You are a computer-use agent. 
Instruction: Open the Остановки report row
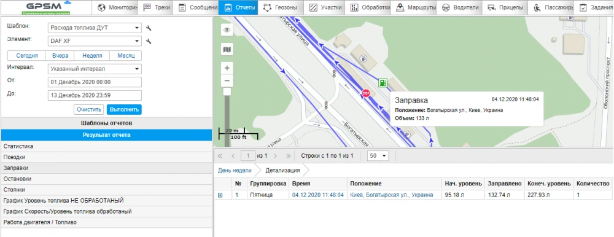pos(106,179)
